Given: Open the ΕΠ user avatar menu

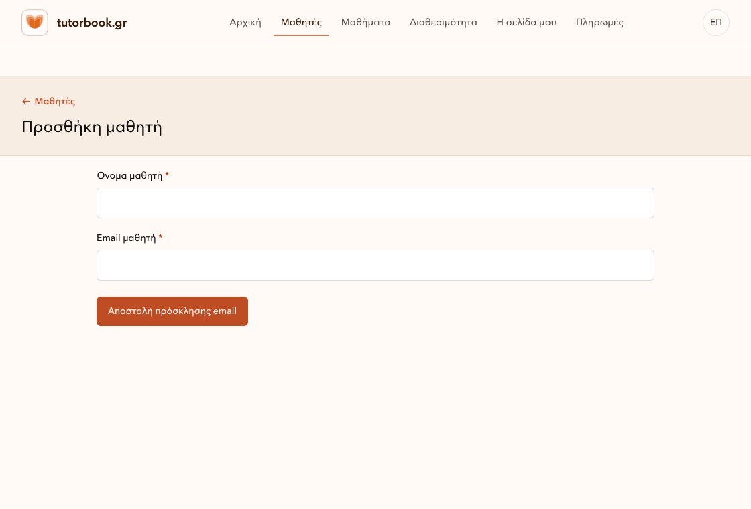Looking at the screenshot, I should point(715,23).
